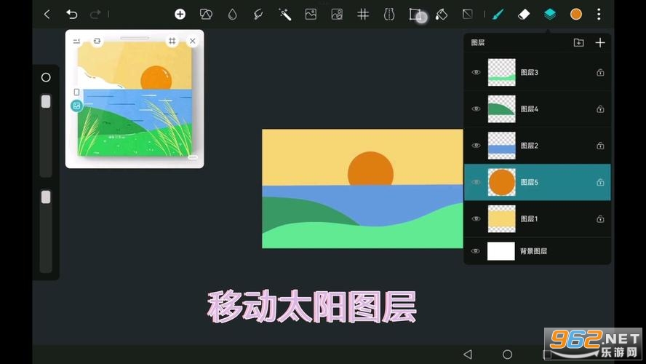Screen dimensions: 646x364
Task: Select the white 背景图层 thumbnail
Action: tap(501, 251)
